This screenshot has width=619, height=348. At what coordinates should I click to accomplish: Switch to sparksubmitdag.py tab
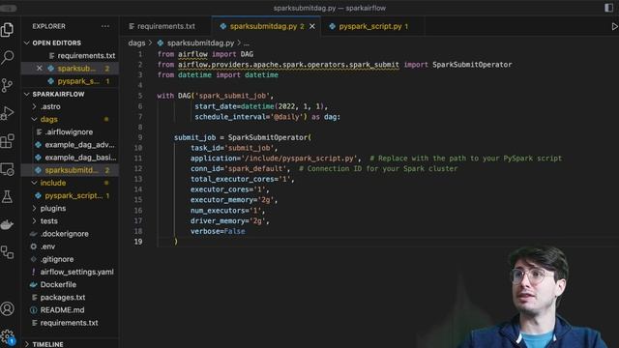(267, 26)
